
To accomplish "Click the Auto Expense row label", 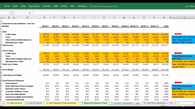I will 11,83.
